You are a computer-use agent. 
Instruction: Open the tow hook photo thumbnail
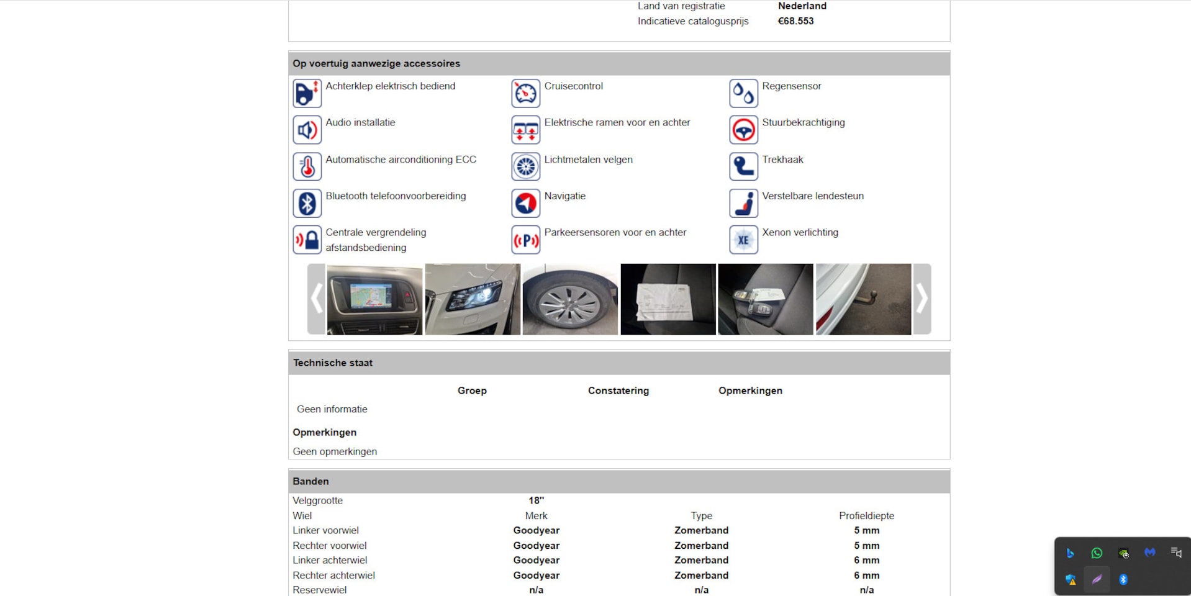tap(863, 299)
